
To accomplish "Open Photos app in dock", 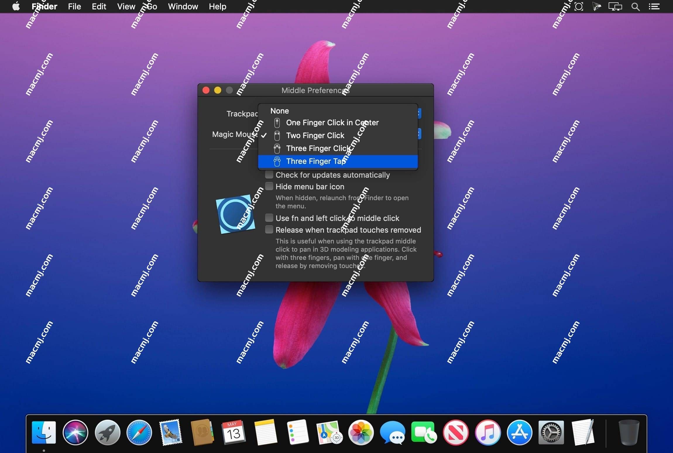I will [x=361, y=432].
